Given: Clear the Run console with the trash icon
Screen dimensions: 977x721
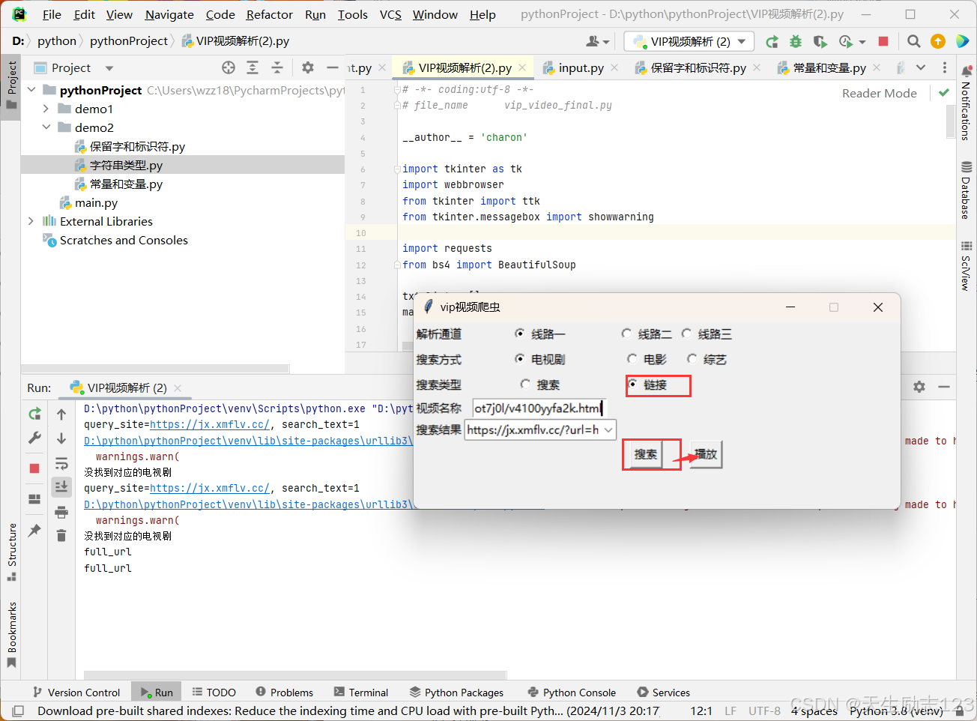Looking at the screenshot, I should (61, 535).
